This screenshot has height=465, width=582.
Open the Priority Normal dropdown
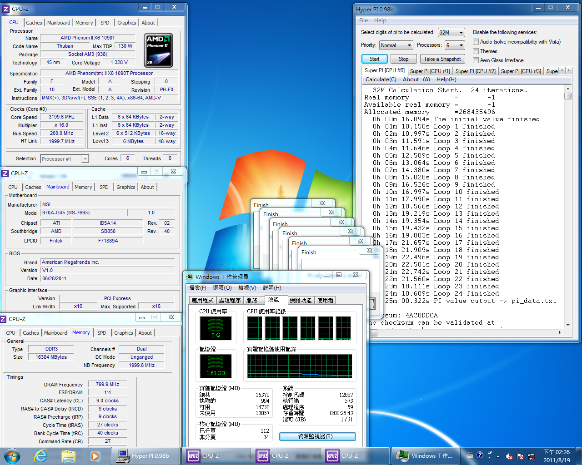click(396, 45)
